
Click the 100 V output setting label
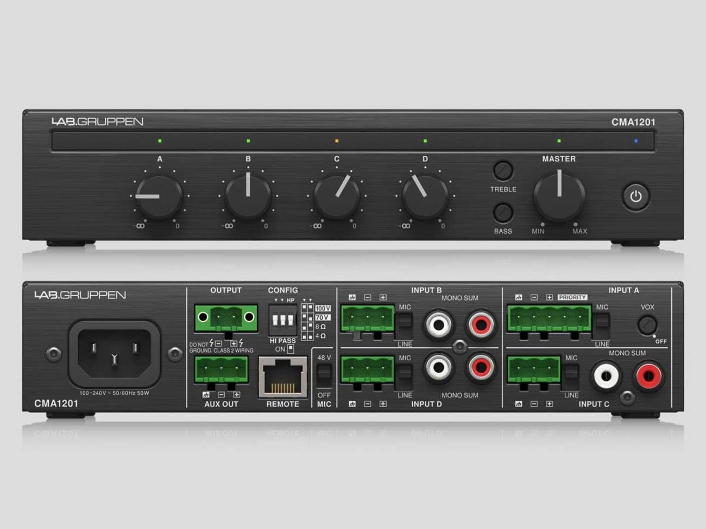coord(323,308)
